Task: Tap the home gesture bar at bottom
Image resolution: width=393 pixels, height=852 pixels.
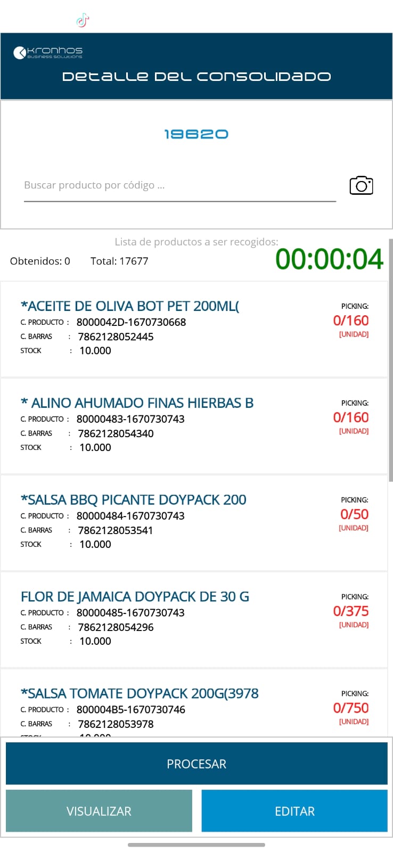Action: (x=196, y=845)
